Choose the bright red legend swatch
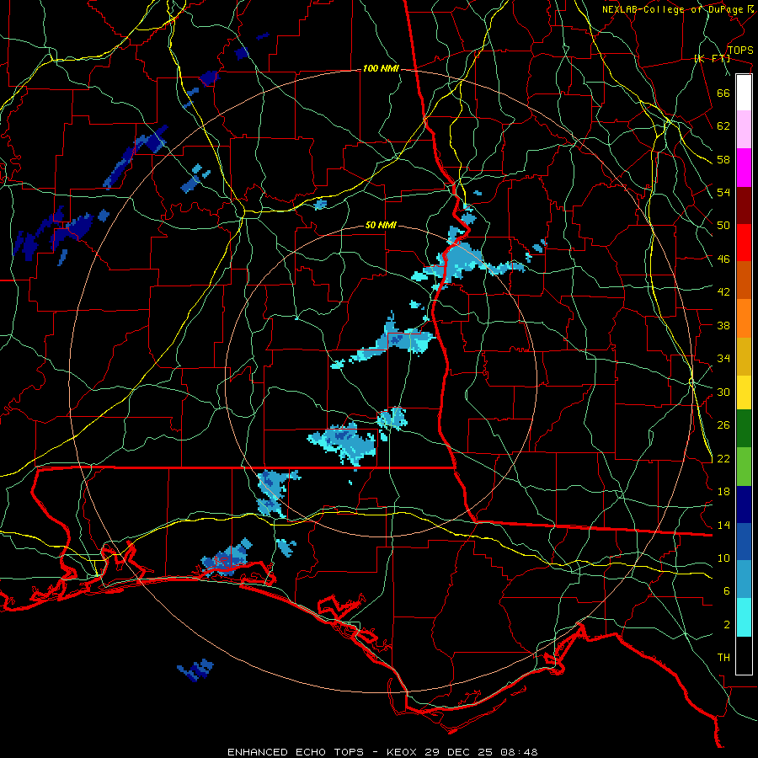Viewport: 758px width, 758px height. (x=744, y=243)
